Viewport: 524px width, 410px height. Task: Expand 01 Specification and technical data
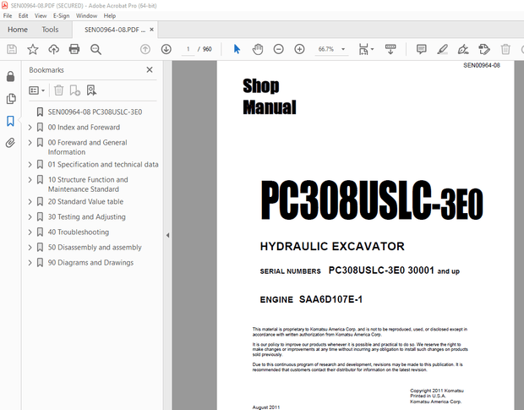[30, 164]
